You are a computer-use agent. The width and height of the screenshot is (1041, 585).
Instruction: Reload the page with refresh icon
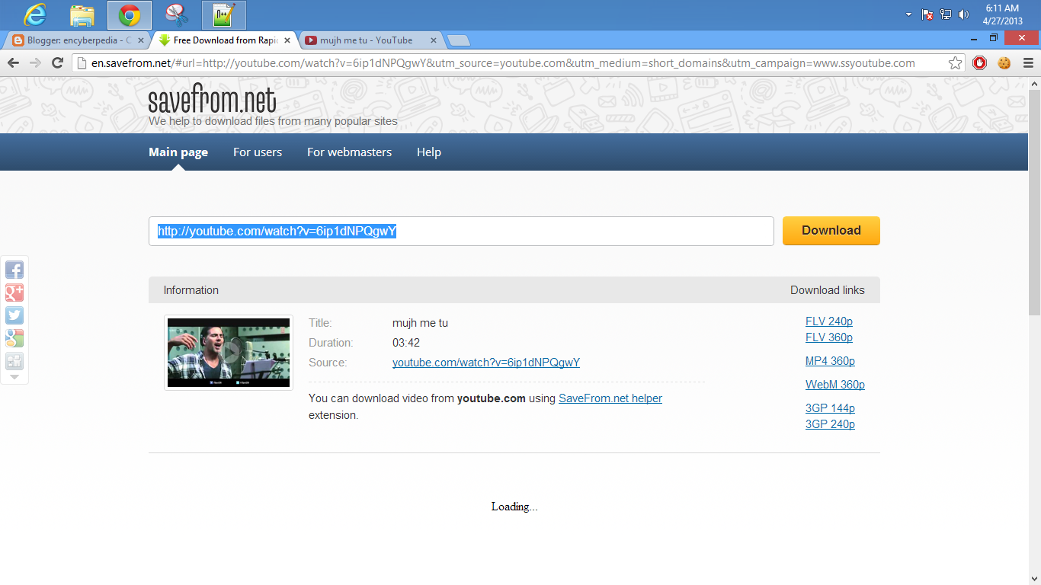(x=57, y=63)
